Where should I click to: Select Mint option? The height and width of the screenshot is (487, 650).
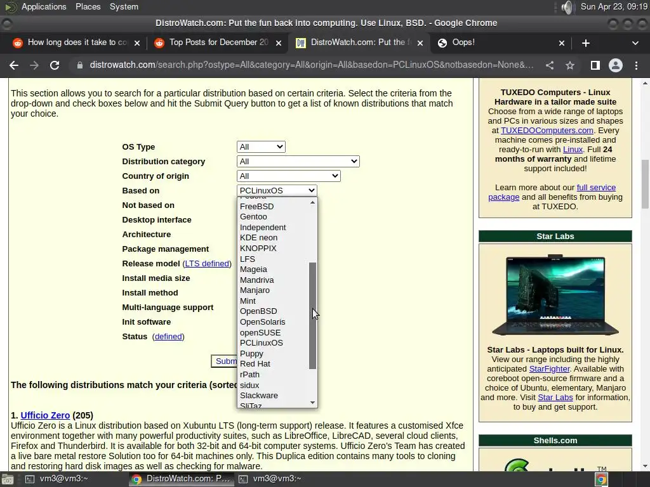pyautogui.click(x=274, y=301)
